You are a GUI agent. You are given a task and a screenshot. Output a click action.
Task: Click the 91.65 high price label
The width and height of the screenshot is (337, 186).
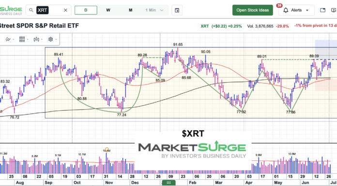(178, 44)
